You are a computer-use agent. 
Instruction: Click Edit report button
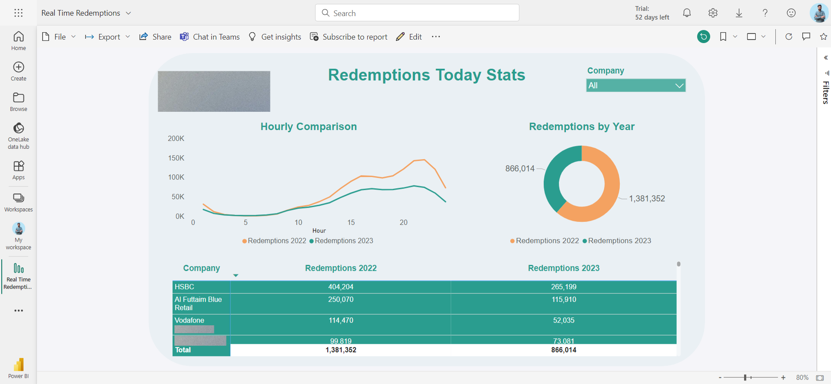pos(409,37)
